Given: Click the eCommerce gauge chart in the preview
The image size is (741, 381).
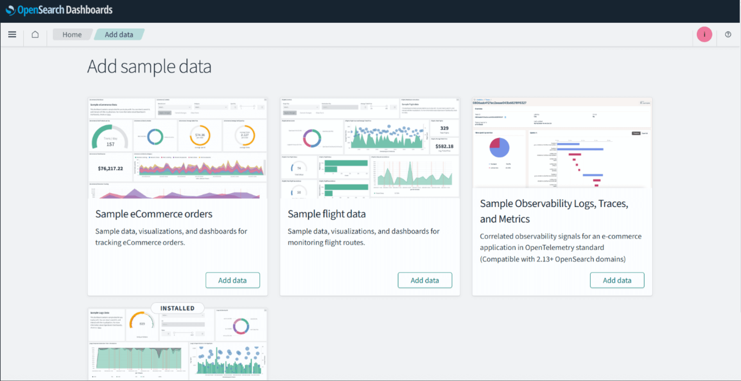Looking at the screenshot, I should 111,136.
